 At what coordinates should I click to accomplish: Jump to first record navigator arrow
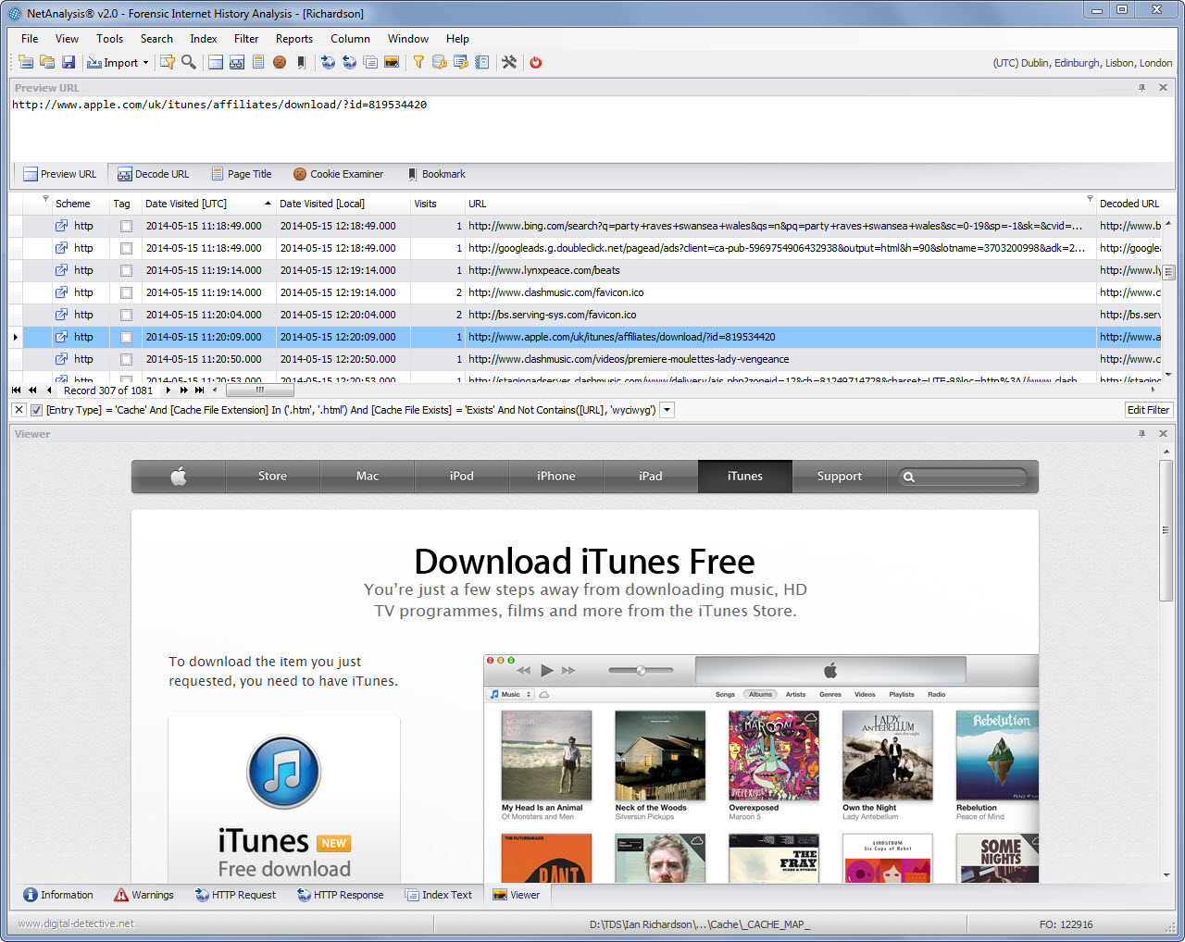pos(17,390)
